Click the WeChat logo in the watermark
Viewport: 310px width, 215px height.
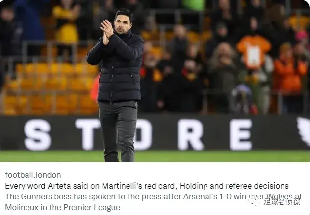(255, 202)
